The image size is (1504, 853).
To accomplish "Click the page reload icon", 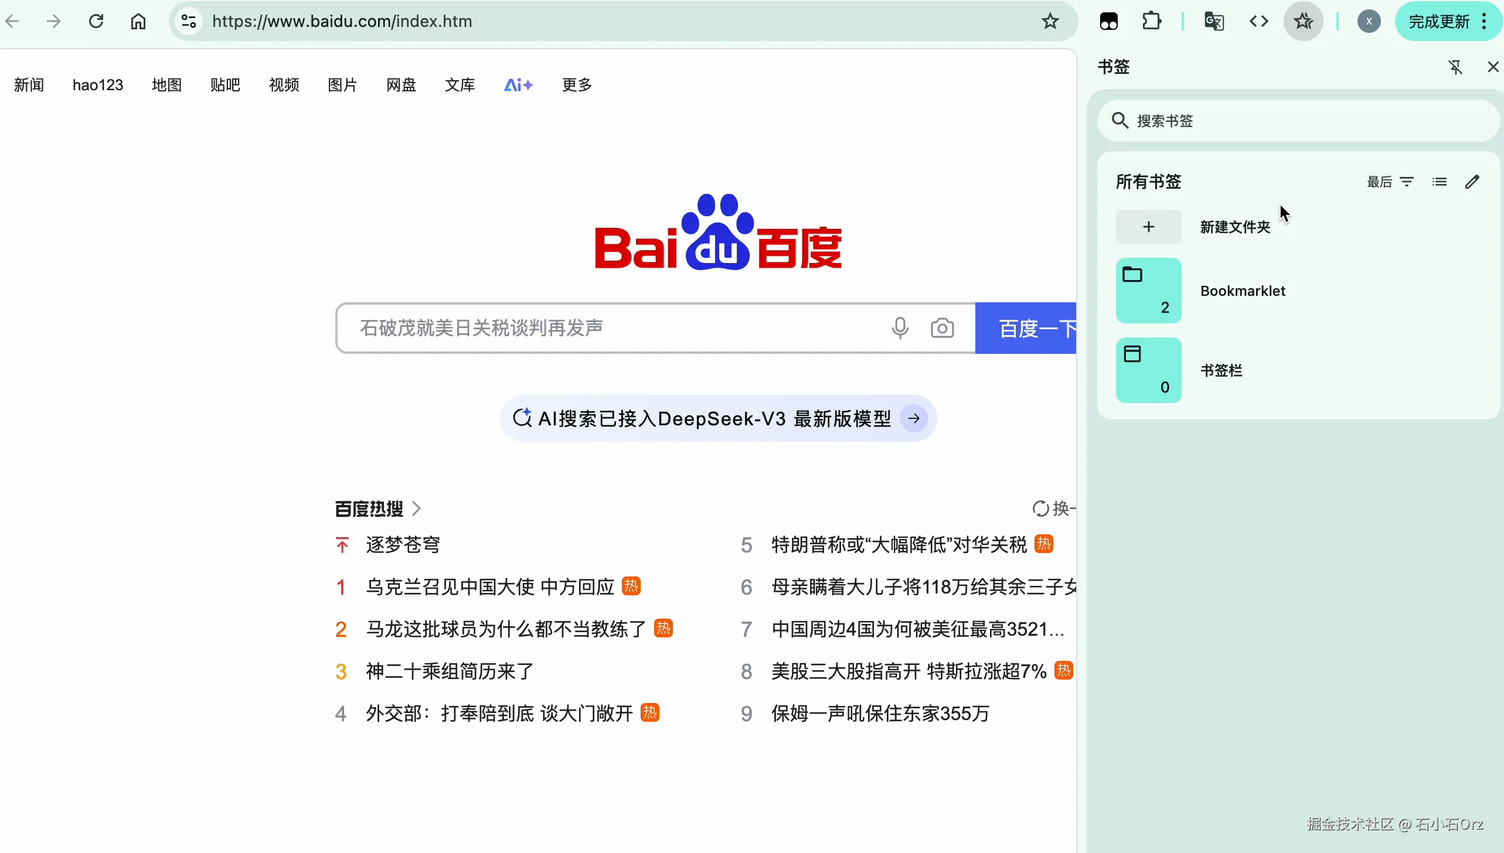I will [x=96, y=22].
